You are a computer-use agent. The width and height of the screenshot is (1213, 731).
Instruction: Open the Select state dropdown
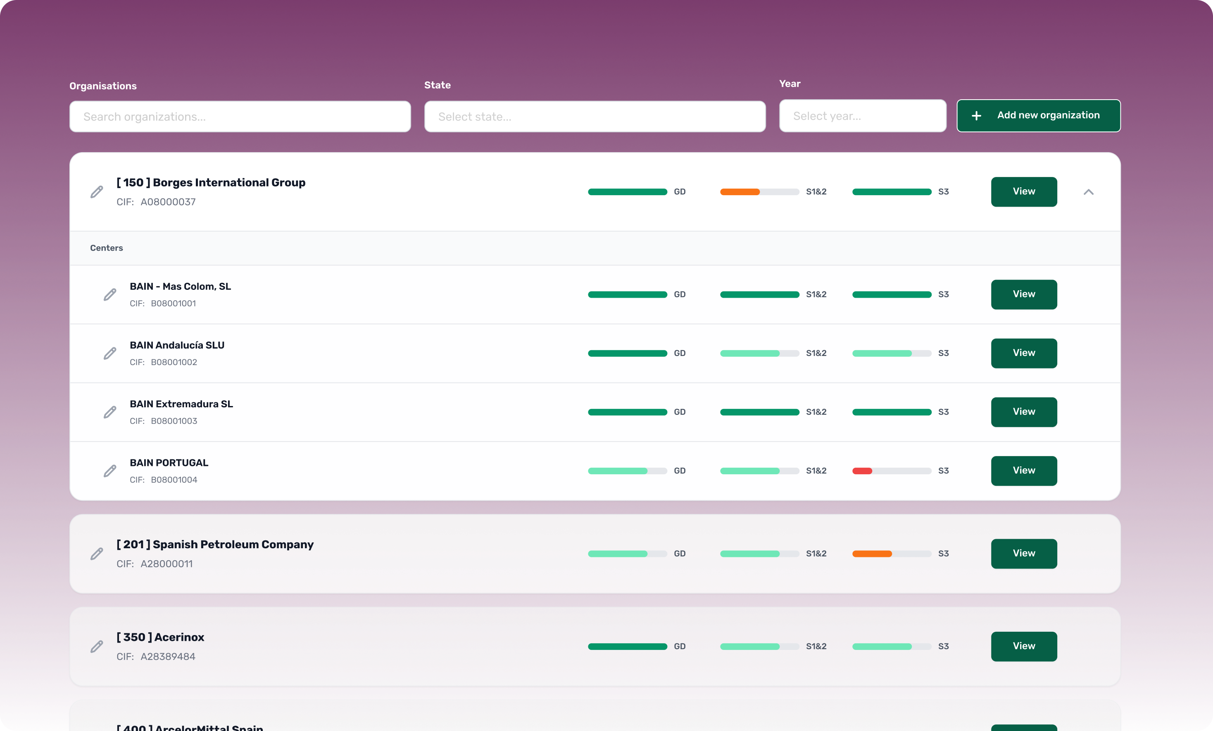pyautogui.click(x=595, y=116)
